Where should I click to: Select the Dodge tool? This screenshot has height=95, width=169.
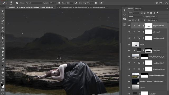click(3, 55)
